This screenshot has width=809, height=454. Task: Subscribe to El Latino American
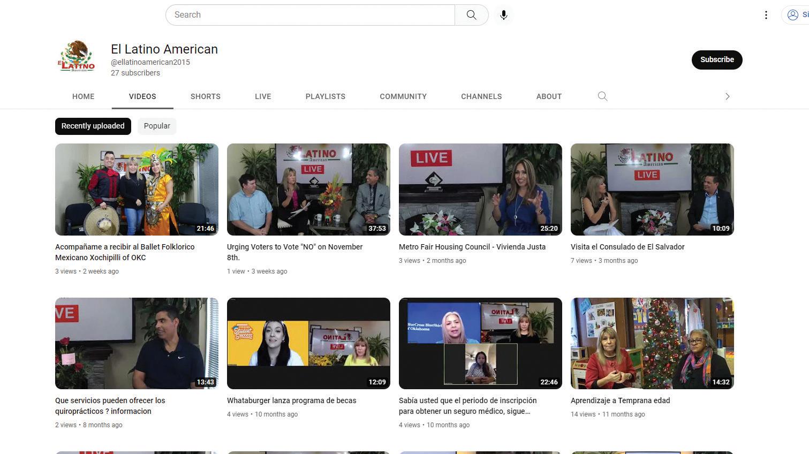717,59
